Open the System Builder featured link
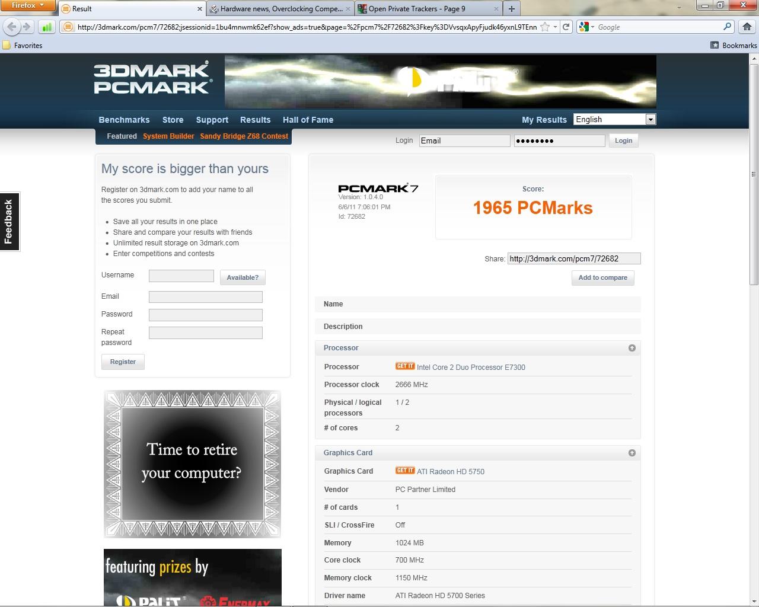 click(168, 136)
